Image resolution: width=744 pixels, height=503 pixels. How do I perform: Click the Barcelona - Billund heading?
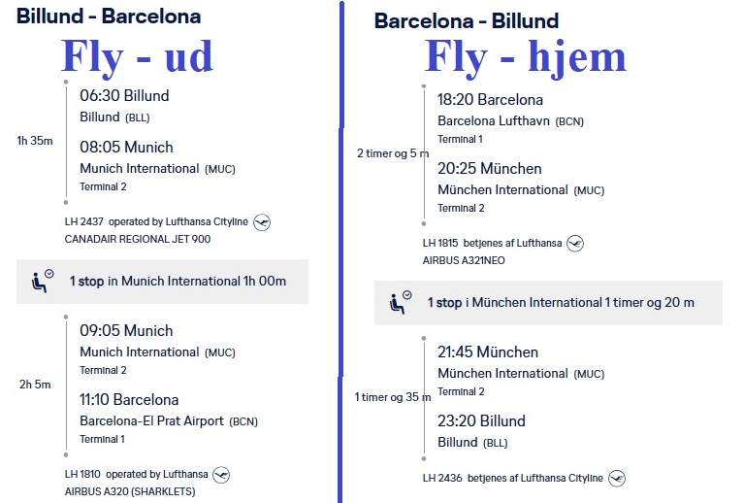[x=467, y=21]
